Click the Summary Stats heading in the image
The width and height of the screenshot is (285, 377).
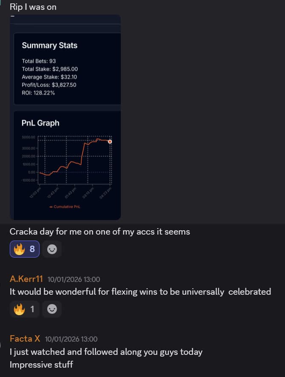pos(49,46)
